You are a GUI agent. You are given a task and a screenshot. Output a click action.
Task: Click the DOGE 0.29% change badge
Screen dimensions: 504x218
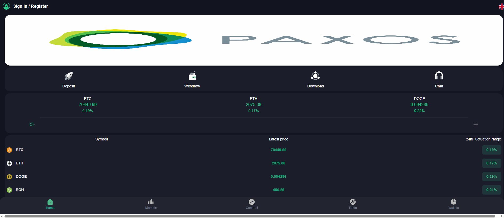click(491, 176)
